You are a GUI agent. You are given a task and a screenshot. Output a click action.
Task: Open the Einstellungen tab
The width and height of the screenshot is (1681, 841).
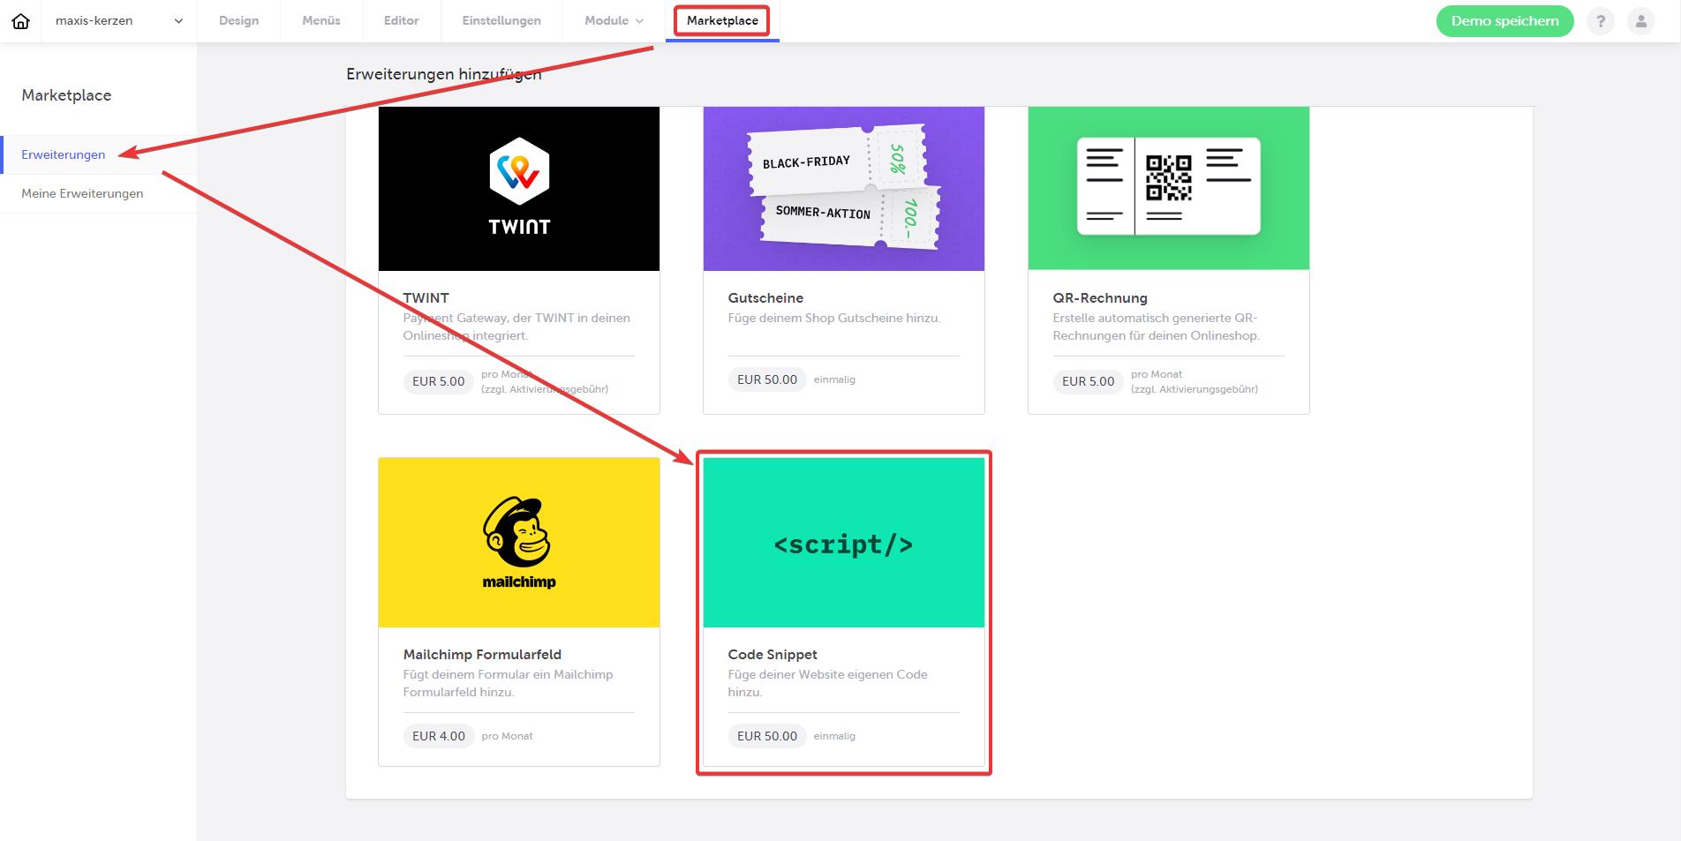[x=501, y=21]
